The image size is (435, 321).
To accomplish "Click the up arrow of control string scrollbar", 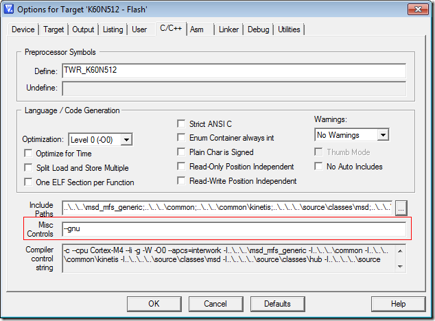I will tap(400, 251).
